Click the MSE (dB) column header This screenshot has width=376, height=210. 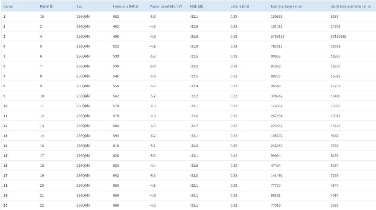(198, 6)
